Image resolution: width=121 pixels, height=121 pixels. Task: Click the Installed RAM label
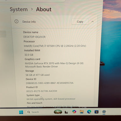click(32, 50)
